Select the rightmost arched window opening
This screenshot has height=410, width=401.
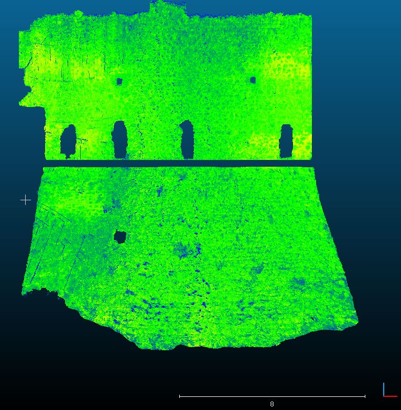(x=286, y=141)
